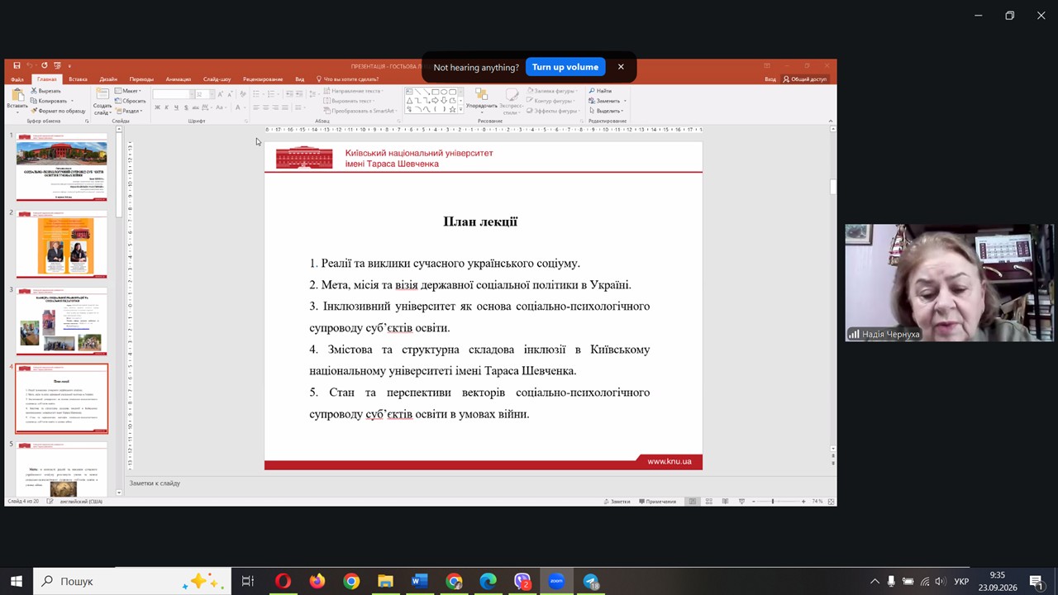The height and width of the screenshot is (595, 1058).
Task: Click the Save icon in quick access toolbar
Action: [17, 65]
